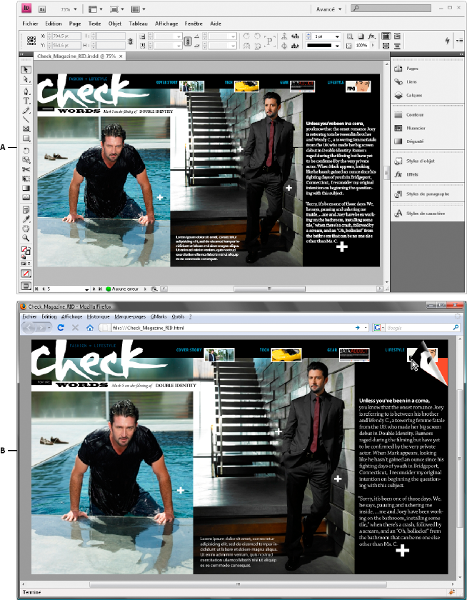Select the Hand tool
The height and width of the screenshot is (600, 467).
26,229
